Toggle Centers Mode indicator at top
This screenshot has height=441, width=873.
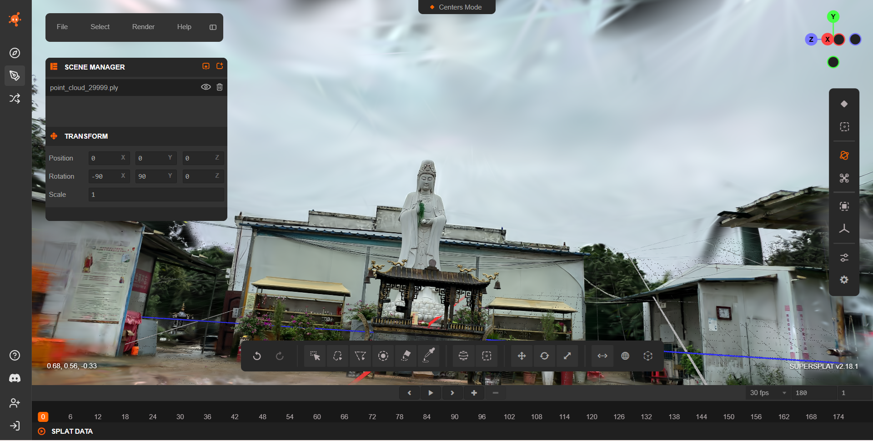pyautogui.click(x=457, y=7)
